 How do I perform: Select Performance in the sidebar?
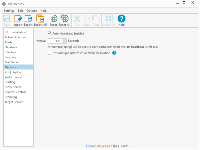tap(18, 77)
